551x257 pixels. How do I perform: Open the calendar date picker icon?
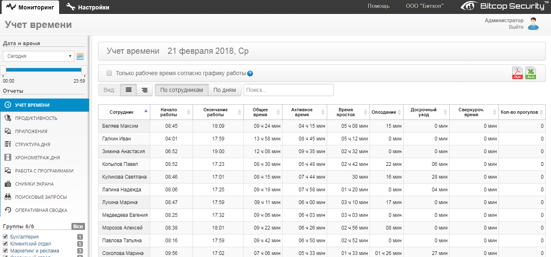point(80,56)
